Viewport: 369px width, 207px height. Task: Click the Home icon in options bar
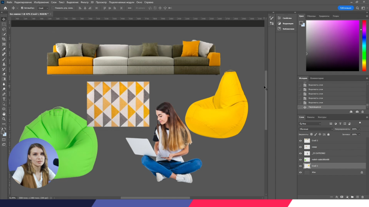coord(5,8)
